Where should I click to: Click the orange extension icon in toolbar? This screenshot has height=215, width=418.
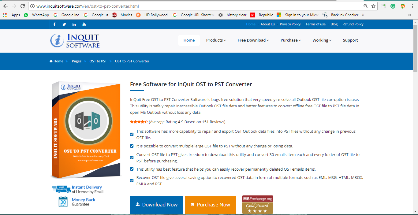[403, 6]
